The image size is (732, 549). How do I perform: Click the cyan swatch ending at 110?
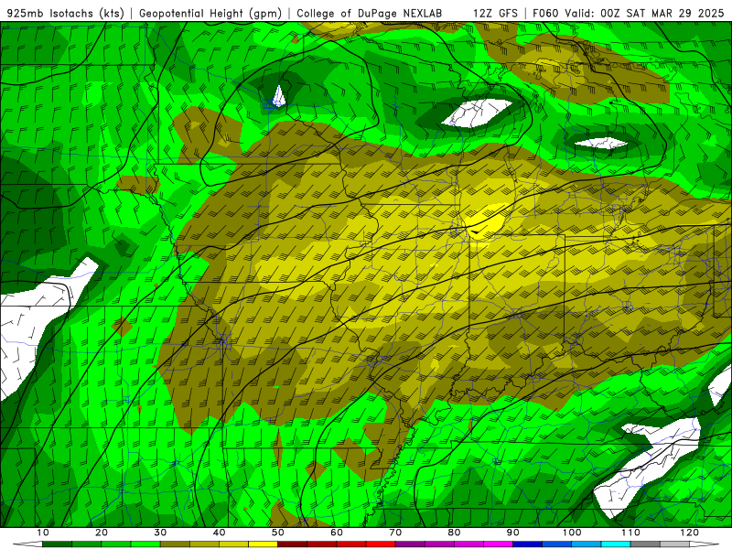point(616,544)
